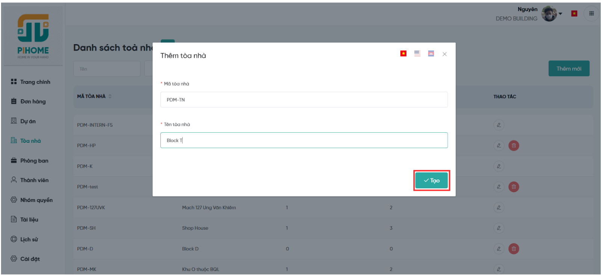Image resolution: width=601 pixels, height=275 pixels.
Task: Click the Tạo button to create building
Action: (431, 181)
